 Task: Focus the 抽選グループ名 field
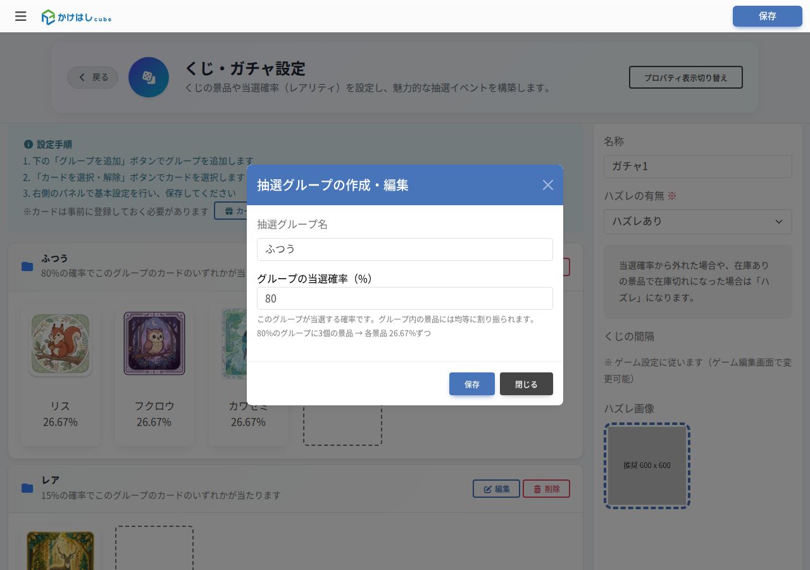coord(405,250)
